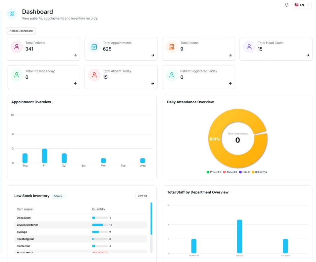Click View All in Low Stock Inventory

pos(142,196)
